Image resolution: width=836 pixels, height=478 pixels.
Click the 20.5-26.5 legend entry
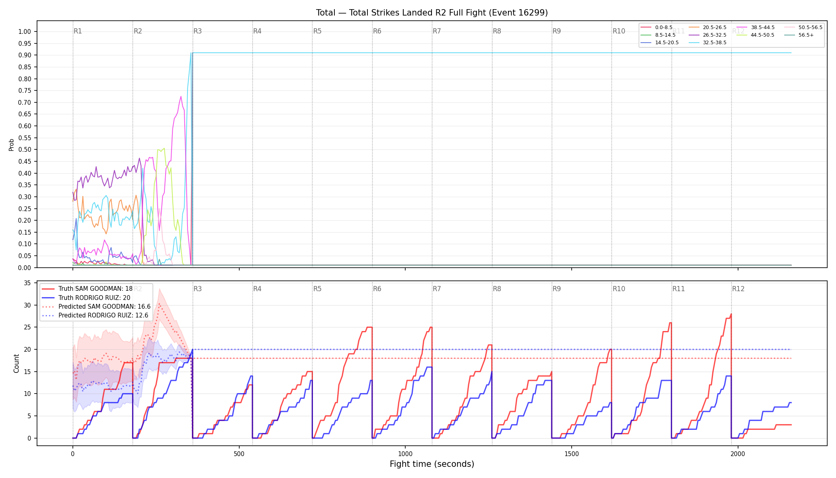point(707,27)
